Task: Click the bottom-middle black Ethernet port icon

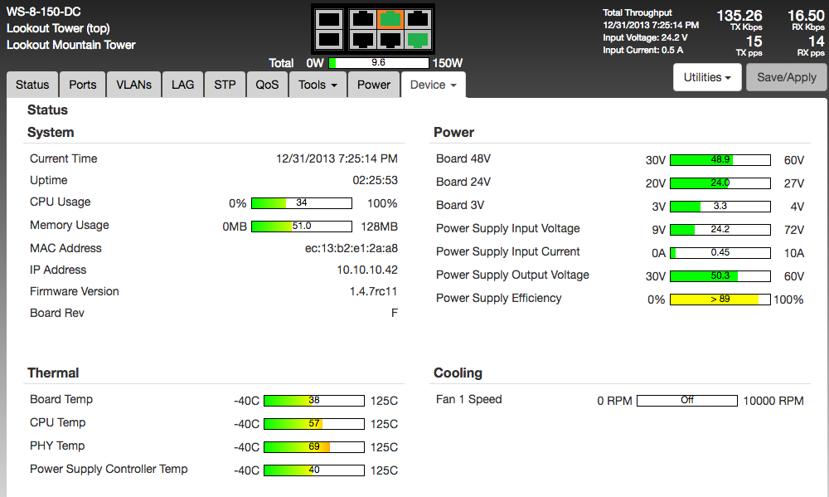Action: pyautogui.click(x=390, y=39)
